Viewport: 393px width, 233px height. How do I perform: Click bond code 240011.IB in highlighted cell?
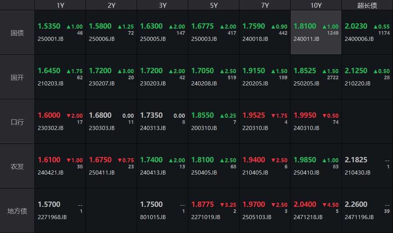coord(306,39)
